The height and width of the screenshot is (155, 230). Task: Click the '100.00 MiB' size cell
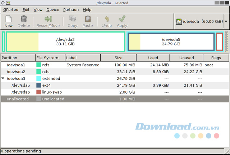click(125, 65)
